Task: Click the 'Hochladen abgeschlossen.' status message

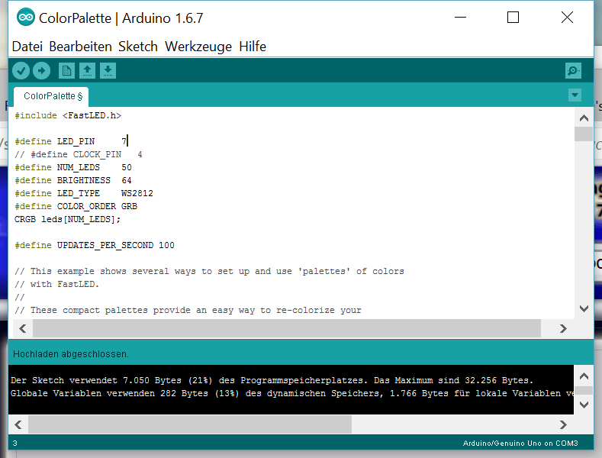Action: (x=71, y=354)
